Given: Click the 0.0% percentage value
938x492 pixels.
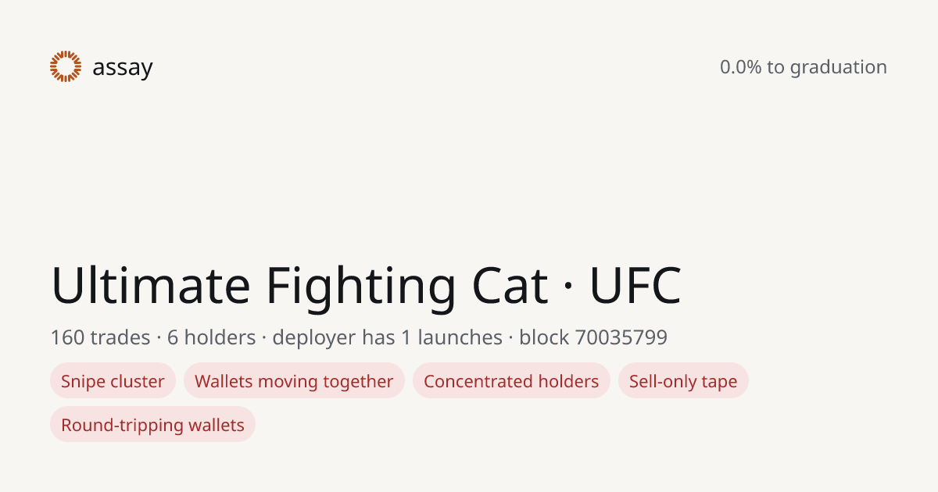Looking at the screenshot, I should (741, 67).
